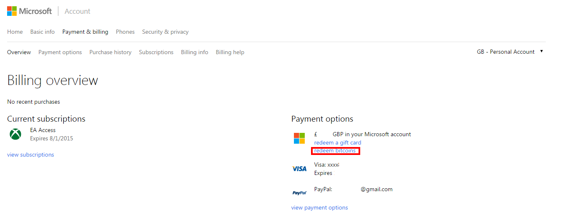The image size is (567, 222).
Task: View the Purchase history sub-tab
Action: (x=110, y=52)
